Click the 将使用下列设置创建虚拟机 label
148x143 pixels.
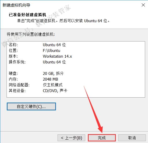tap(31, 34)
